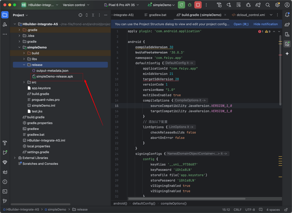Click the UTF-8 encoding in status bar
This screenshot has height=213, width=292.
coord(250,210)
